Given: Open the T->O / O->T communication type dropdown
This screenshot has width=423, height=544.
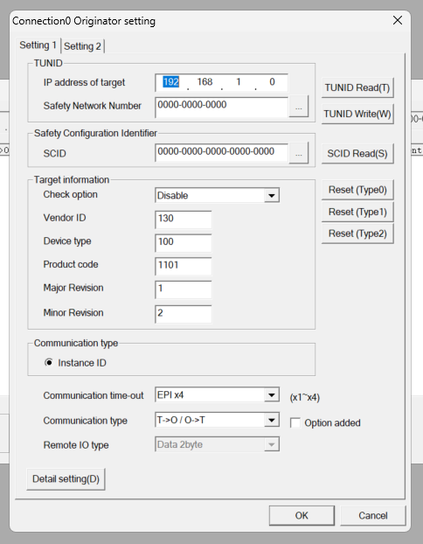Looking at the screenshot, I should pyautogui.click(x=272, y=421).
